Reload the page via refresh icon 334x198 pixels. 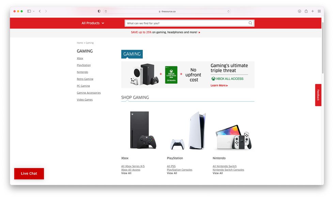(x=228, y=12)
